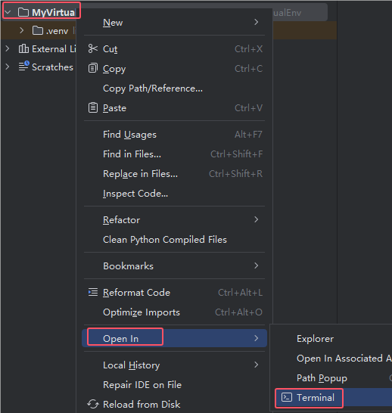
Task: Click the Copy icon in context menu
Action: pos(93,68)
